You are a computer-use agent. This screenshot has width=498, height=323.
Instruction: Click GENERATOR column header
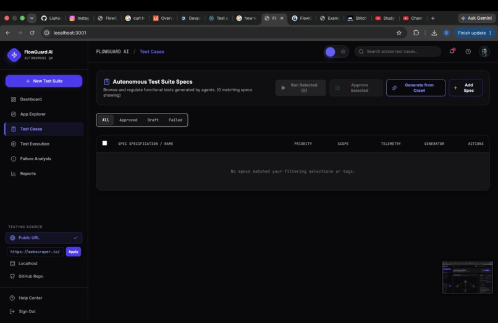coord(434,144)
